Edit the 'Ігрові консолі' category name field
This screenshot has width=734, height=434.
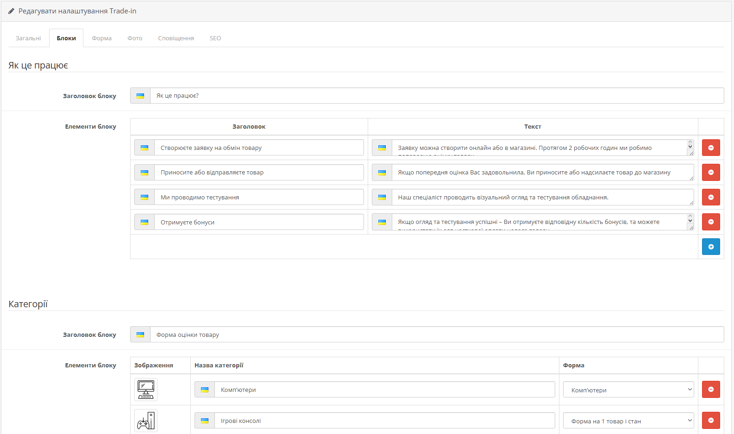[x=385, y=421]
